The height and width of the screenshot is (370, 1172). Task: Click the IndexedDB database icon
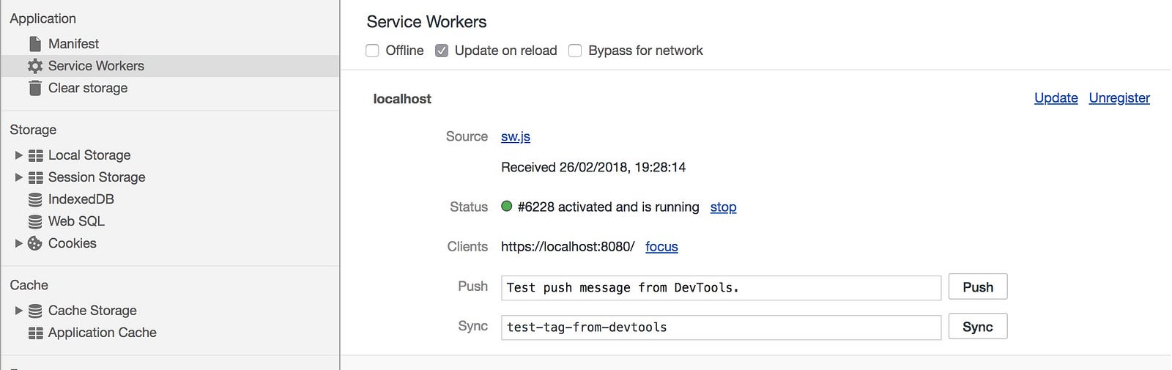click(x=34, y=199)
